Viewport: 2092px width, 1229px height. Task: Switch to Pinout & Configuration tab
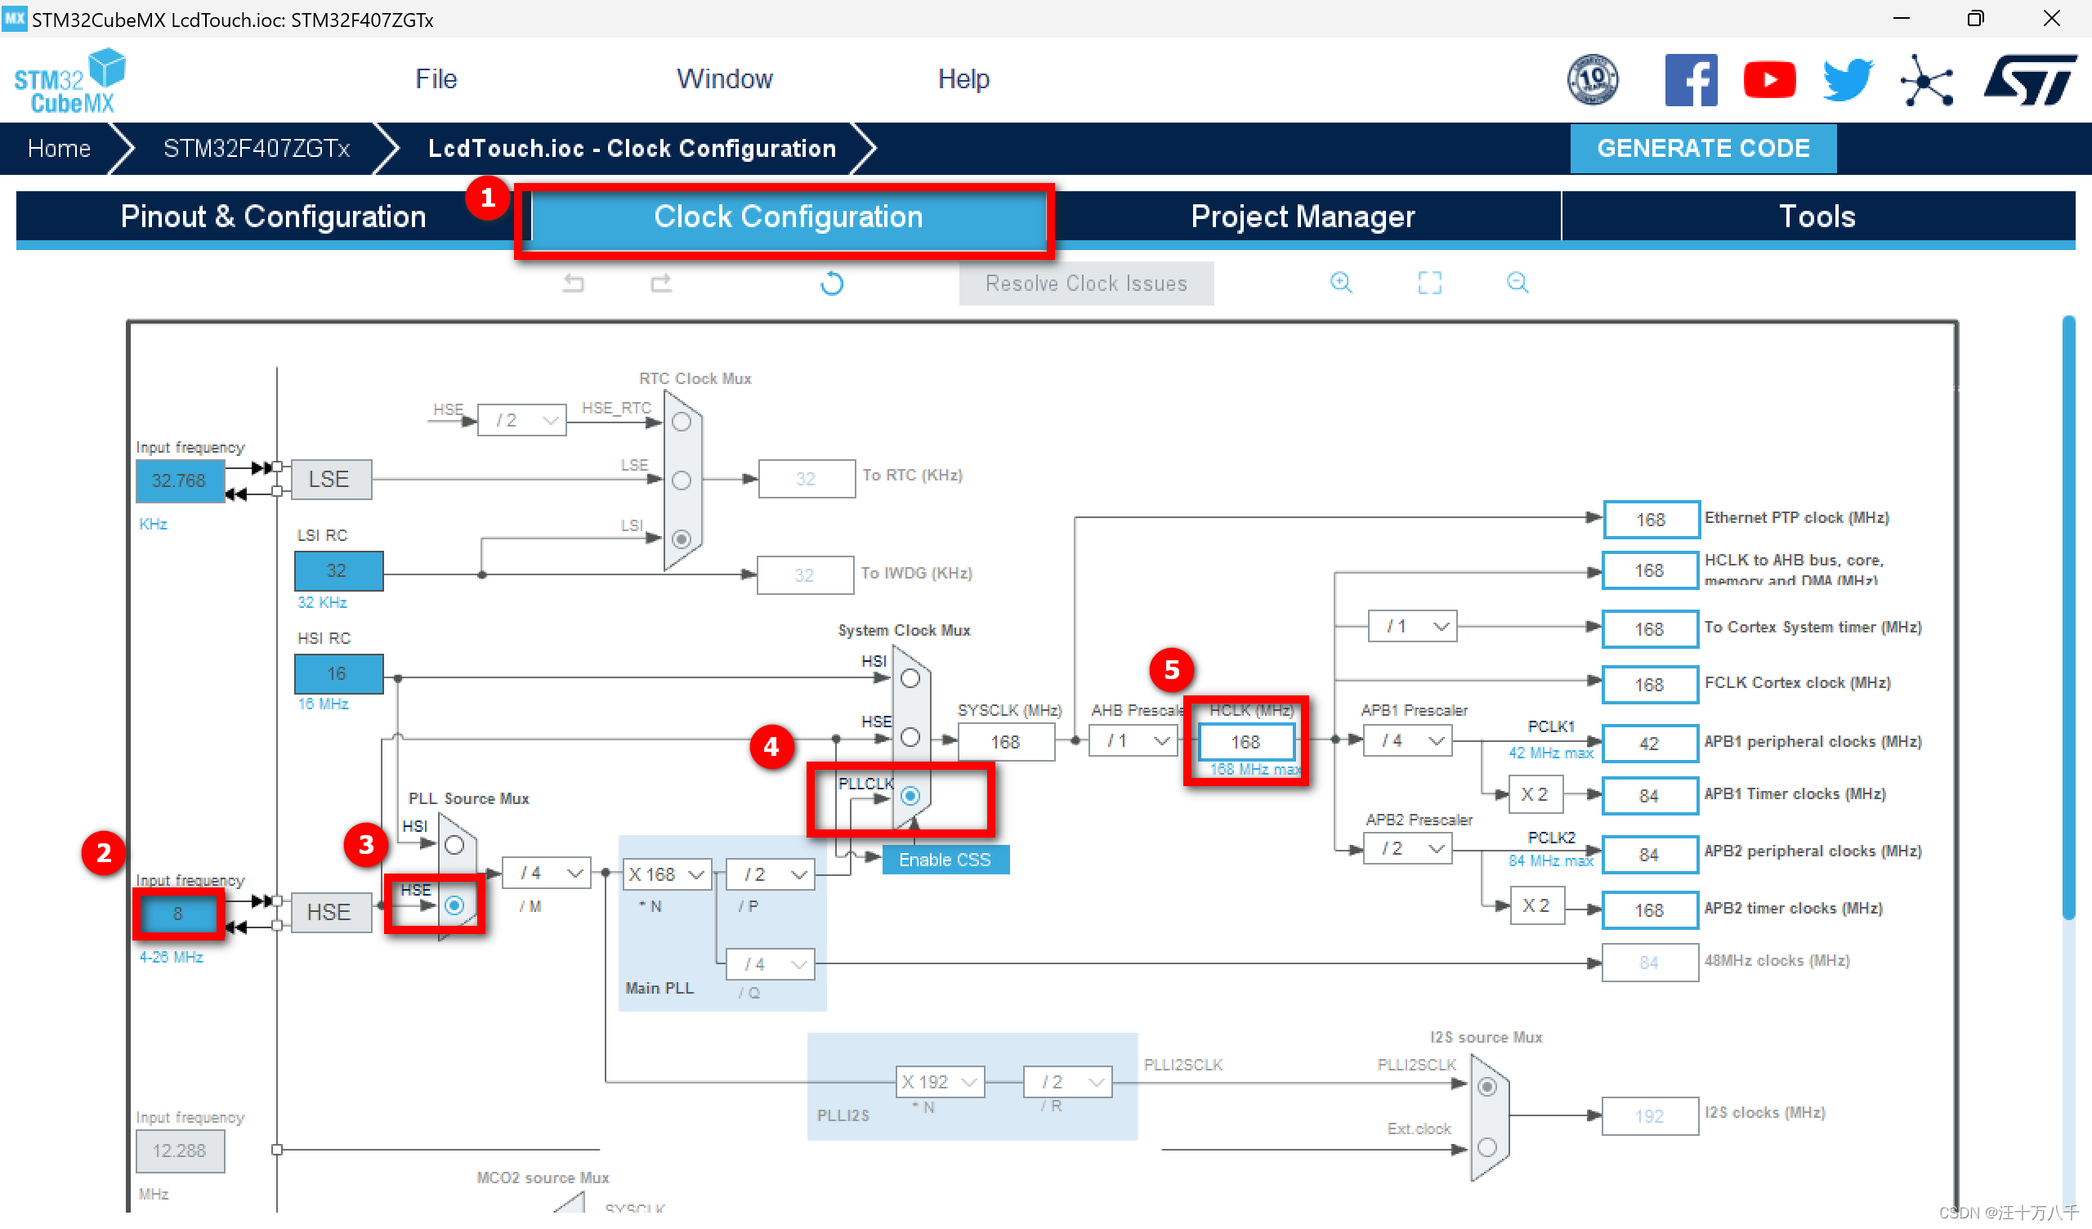(x=273, y=217)
